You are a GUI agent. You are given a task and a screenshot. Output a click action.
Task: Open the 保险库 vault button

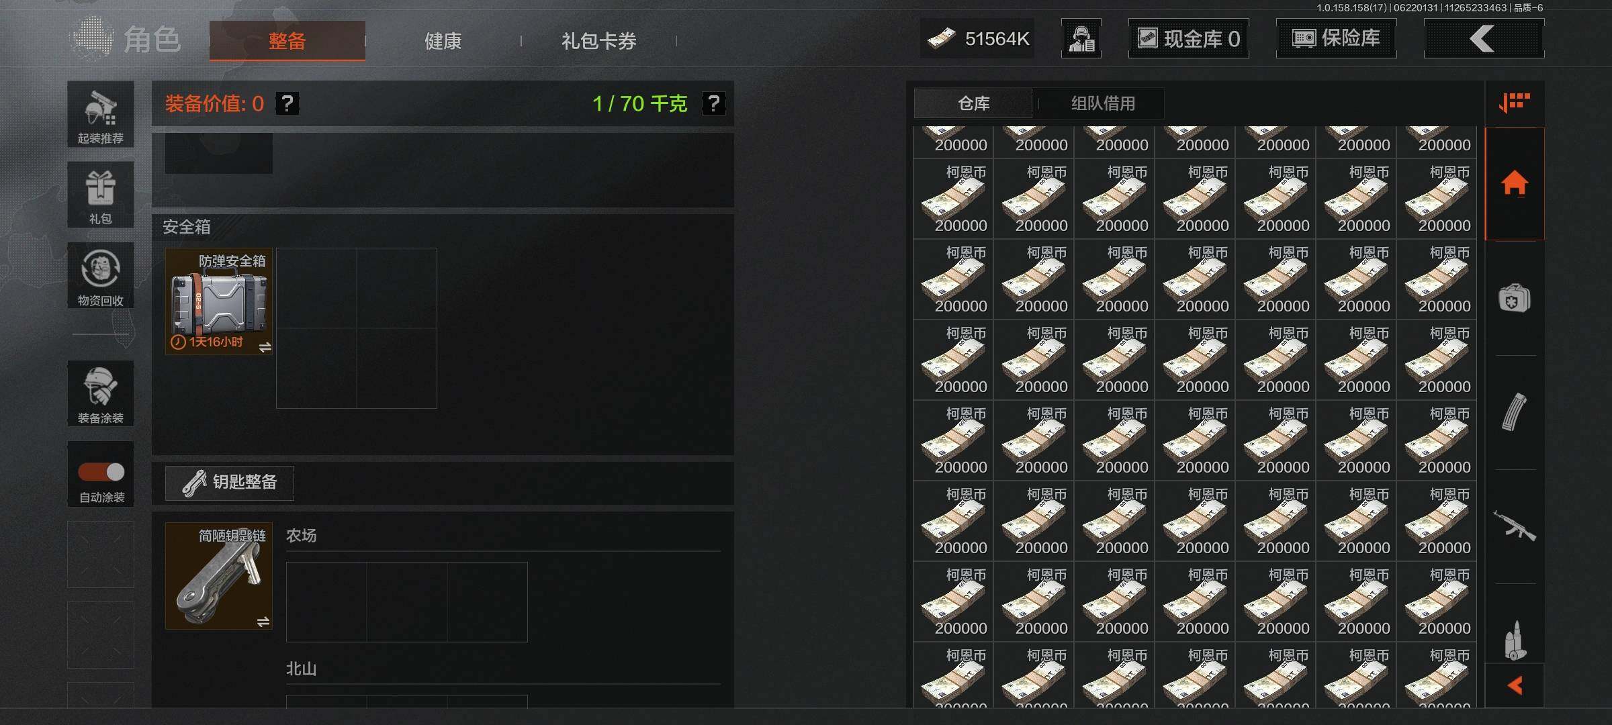click(x=1336, y=38)
